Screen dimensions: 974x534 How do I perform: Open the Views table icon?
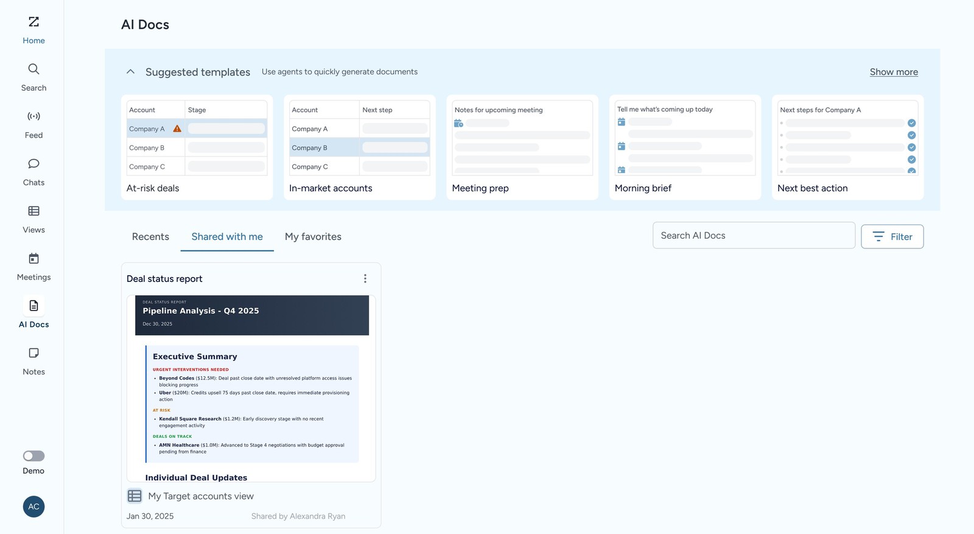point(33,211)
